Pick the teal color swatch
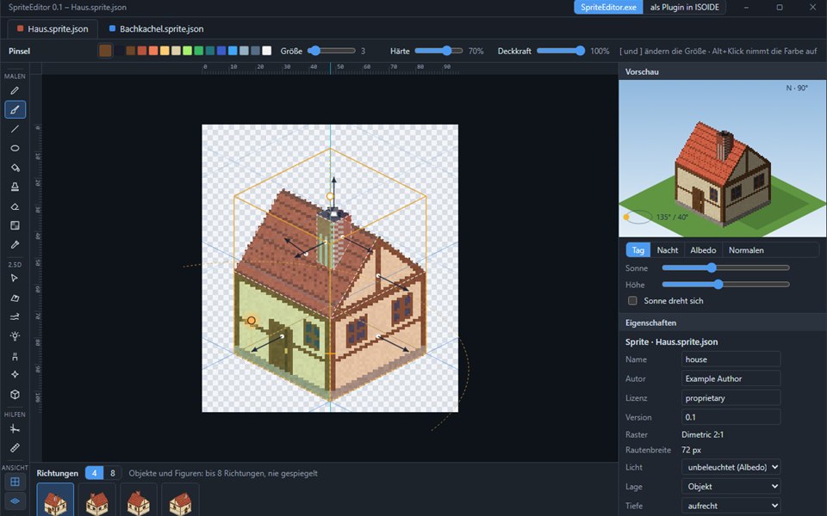This screenshot has height=516, width=827. (210, 51)
